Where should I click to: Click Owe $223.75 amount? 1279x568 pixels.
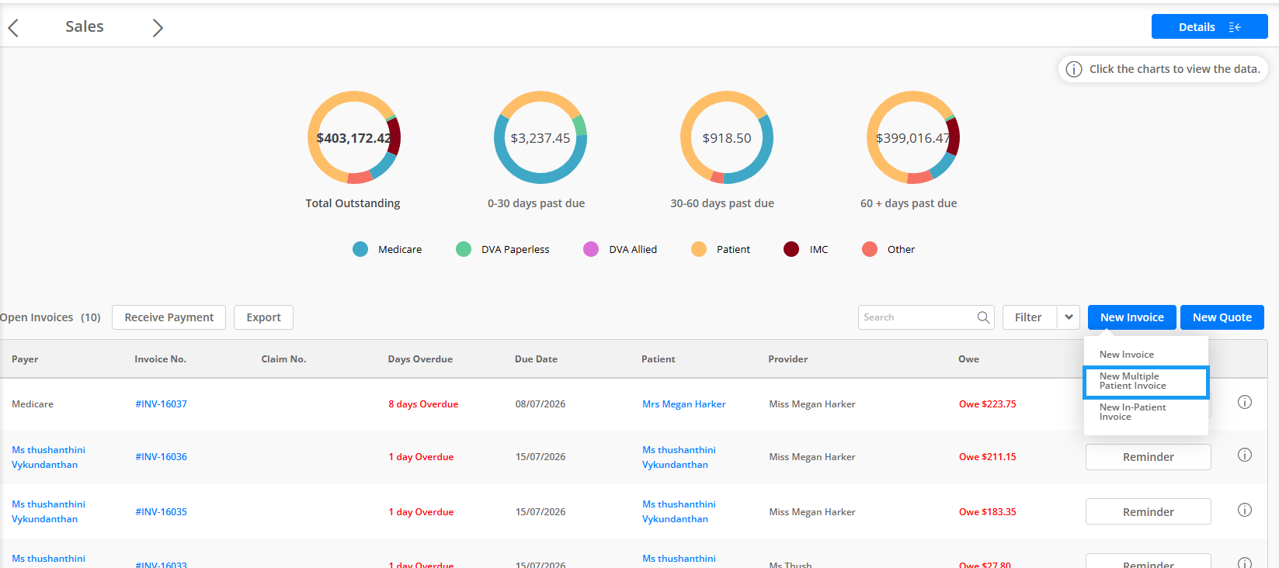click(x=987, y=404)
